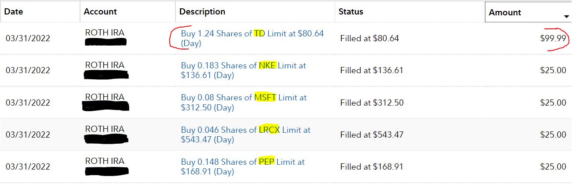This screenshot has height=184, width=573.
Task: Click the date in the MSFT row
Action: [x=28, y=103]
